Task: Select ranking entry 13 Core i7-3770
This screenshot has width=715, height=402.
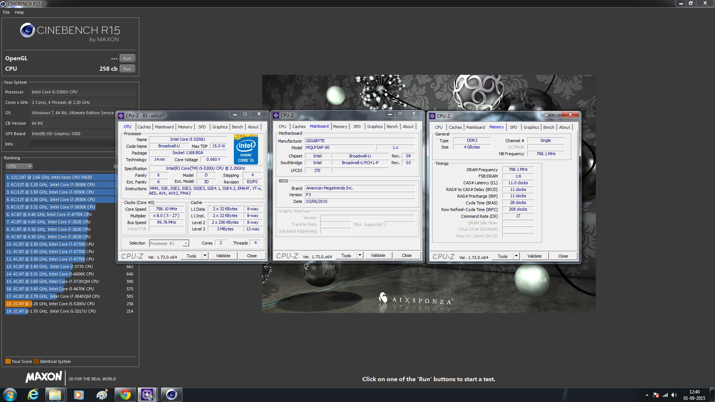Action: pyautogui.click(x=69, y=267)
